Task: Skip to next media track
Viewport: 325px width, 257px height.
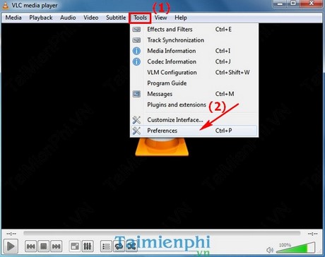Action: click(57, 246)
